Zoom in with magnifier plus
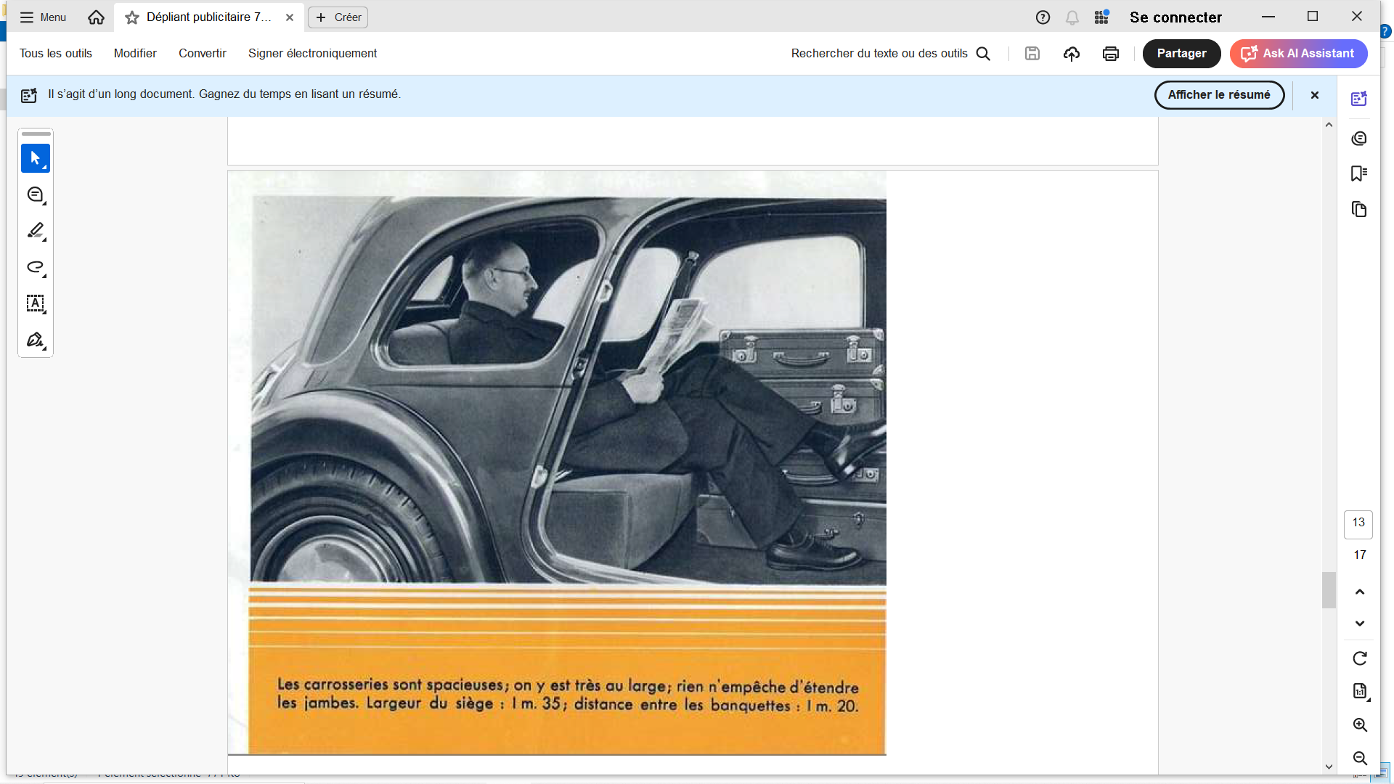 1360,725
